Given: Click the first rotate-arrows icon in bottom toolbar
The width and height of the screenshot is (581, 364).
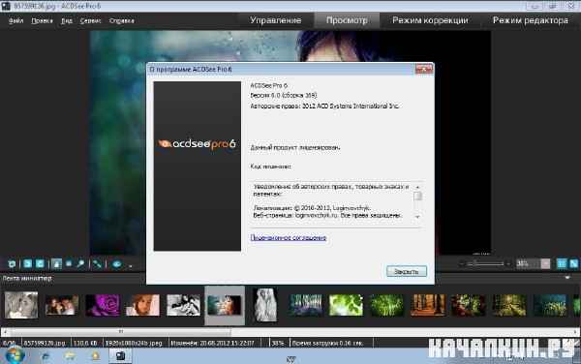Looking at the screenshot, I should (12, 264).
